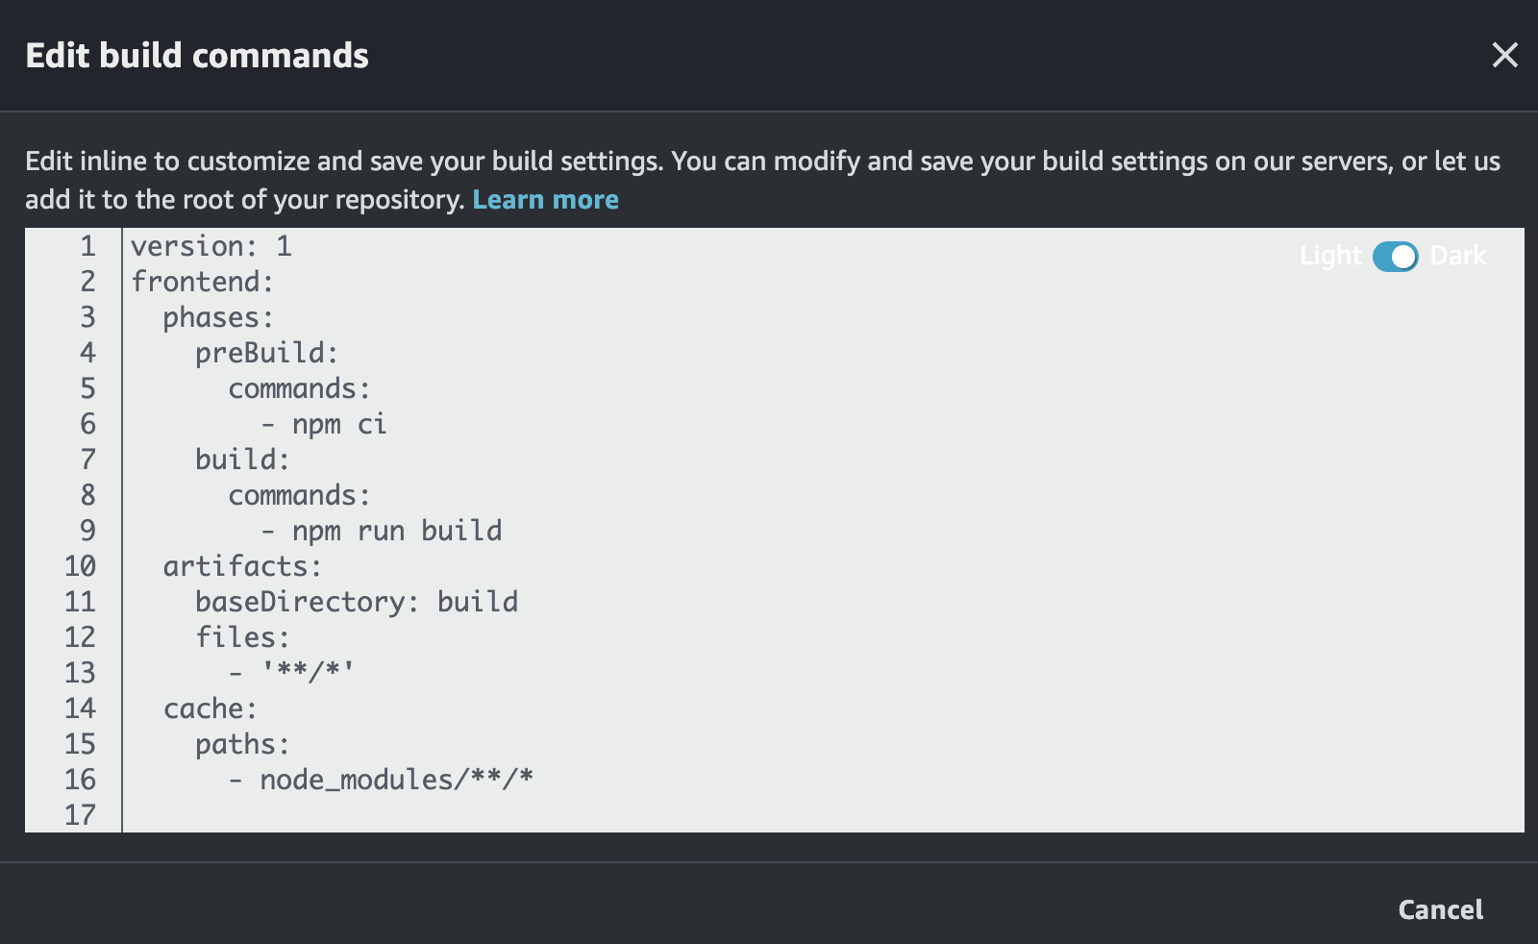Open the Learn more link
Screen dimensions: 1538x944
546,200
